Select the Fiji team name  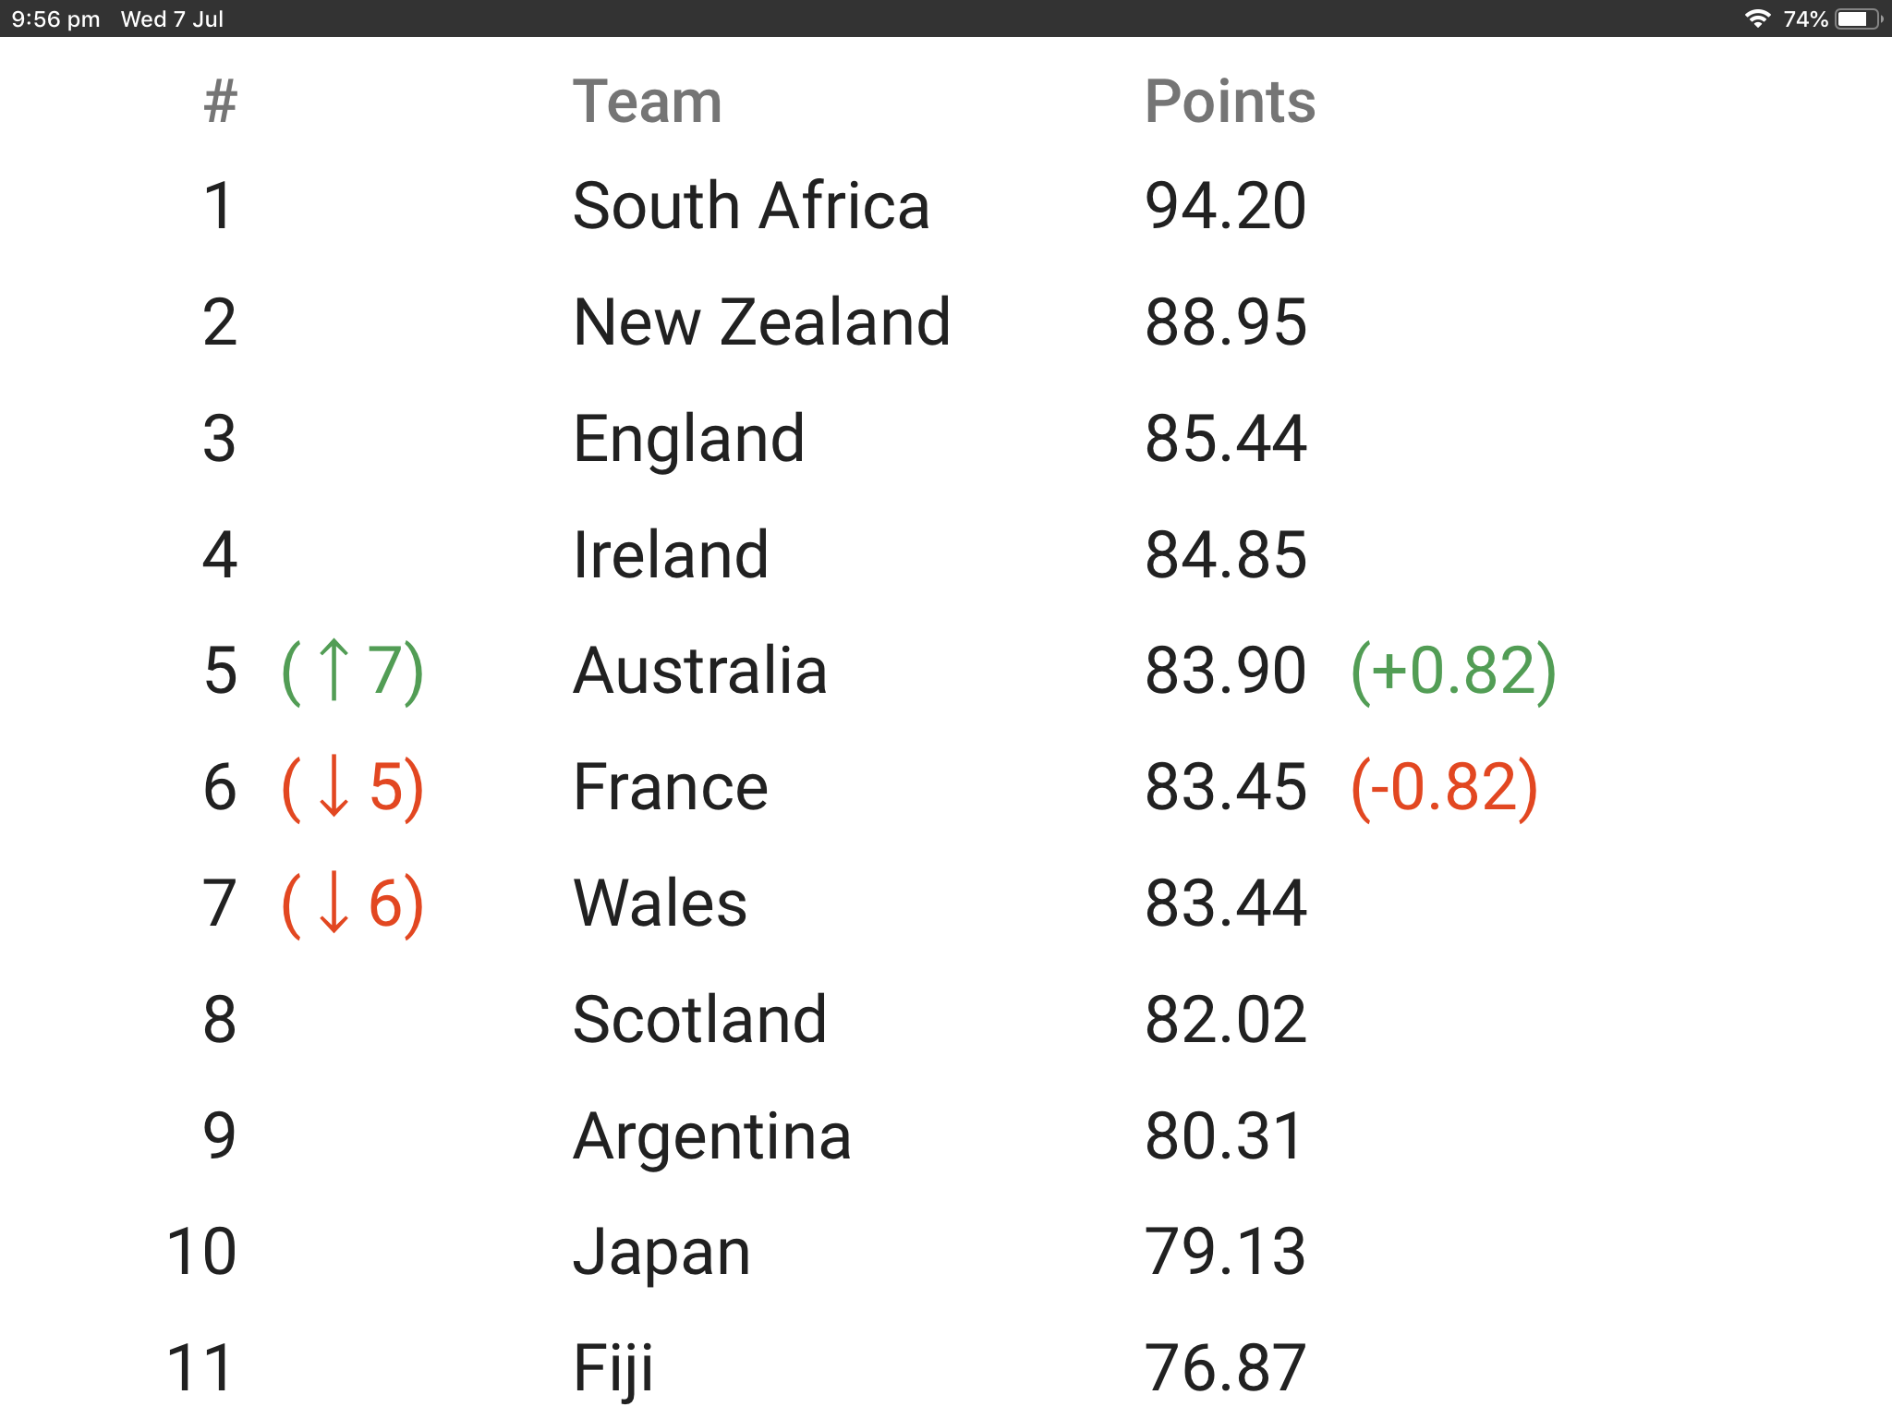click(613, 1368)
